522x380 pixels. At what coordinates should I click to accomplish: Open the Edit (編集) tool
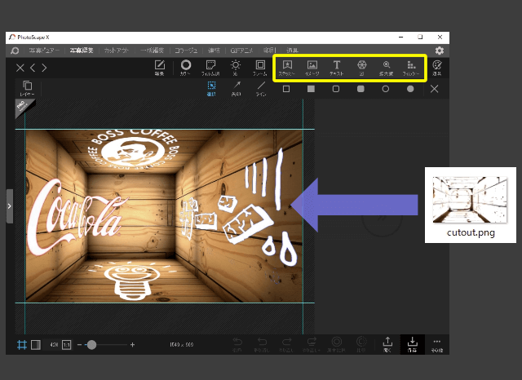click(x=160, y=68)
